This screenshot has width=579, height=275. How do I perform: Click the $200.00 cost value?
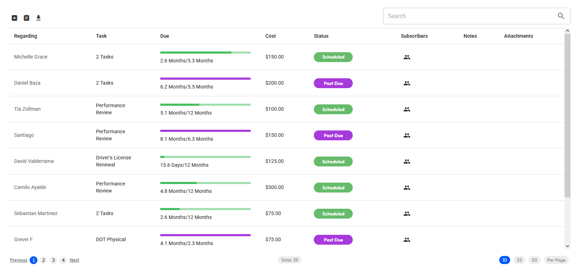click(x=275, y=83)
